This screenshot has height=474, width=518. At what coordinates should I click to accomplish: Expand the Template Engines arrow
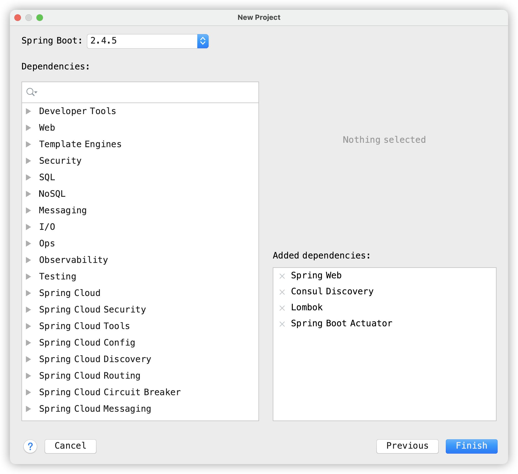click(x=28, y=144)
